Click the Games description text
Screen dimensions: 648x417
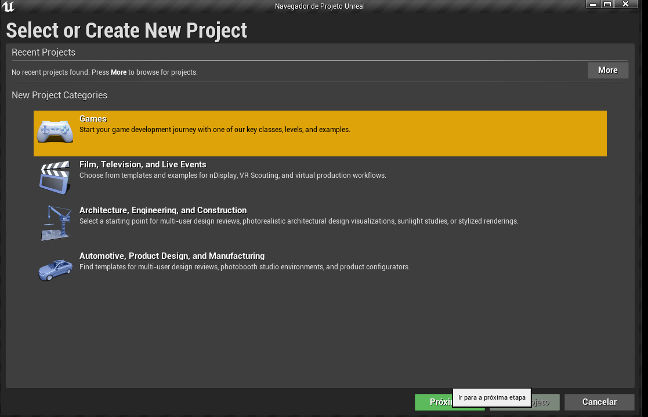click(215, 130)
